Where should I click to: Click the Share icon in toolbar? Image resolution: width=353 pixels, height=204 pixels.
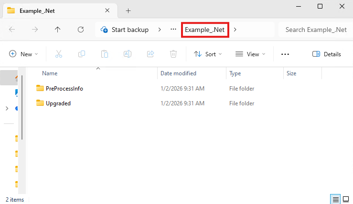(x=150, y=54)
